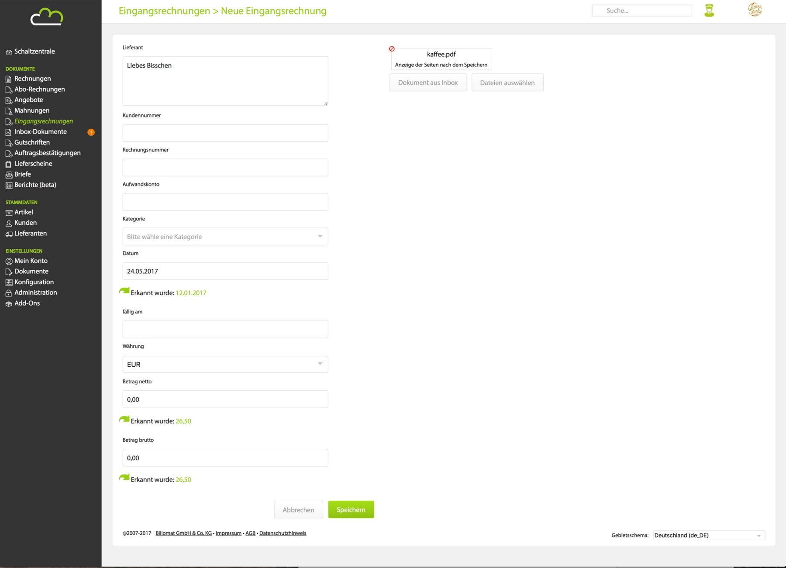Click recognized 26,50 under Betrag netto
Image resolution: width=786 pixels, height=568 pixels.
183,421
